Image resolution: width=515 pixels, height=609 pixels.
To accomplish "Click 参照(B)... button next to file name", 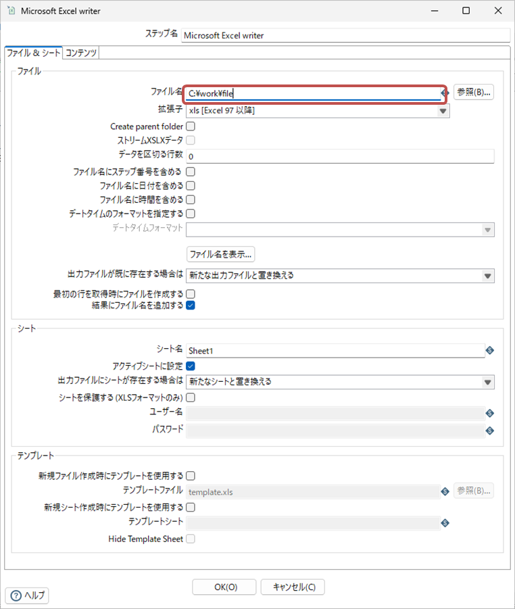I will click(474, 92).
